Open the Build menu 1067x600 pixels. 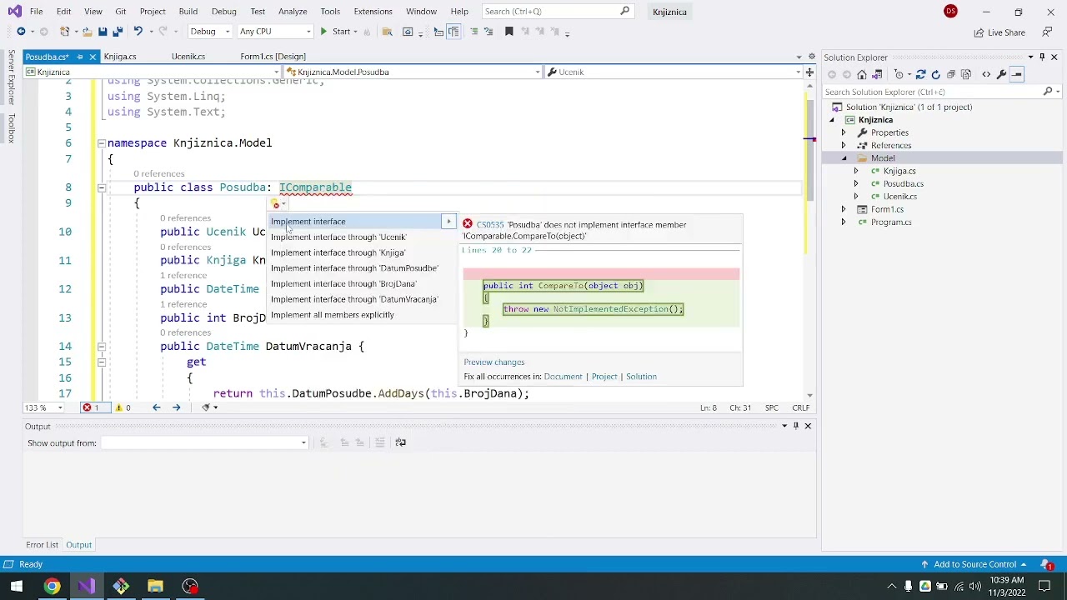188,12
